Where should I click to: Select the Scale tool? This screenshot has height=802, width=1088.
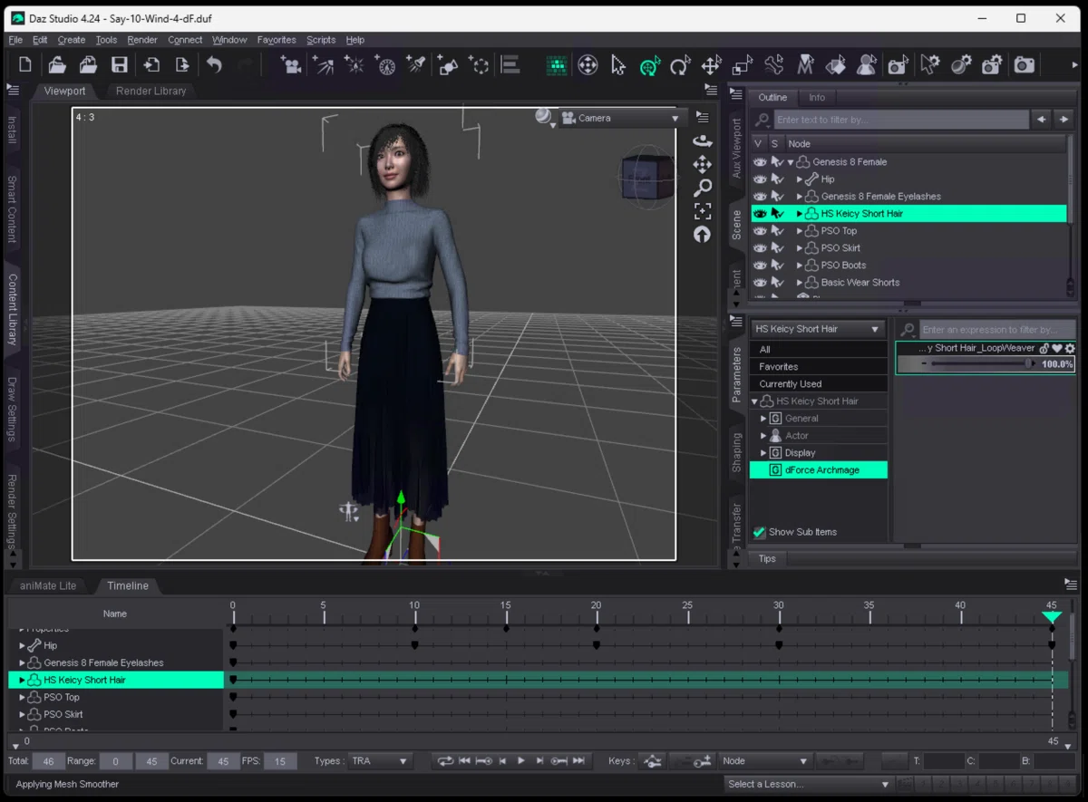pos(743,65)
